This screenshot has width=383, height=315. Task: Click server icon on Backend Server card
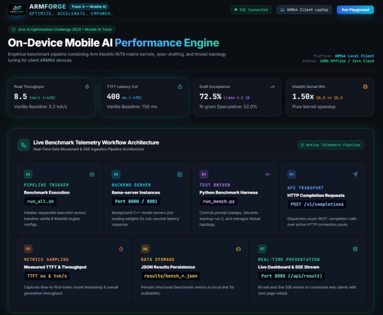[180, 174]
